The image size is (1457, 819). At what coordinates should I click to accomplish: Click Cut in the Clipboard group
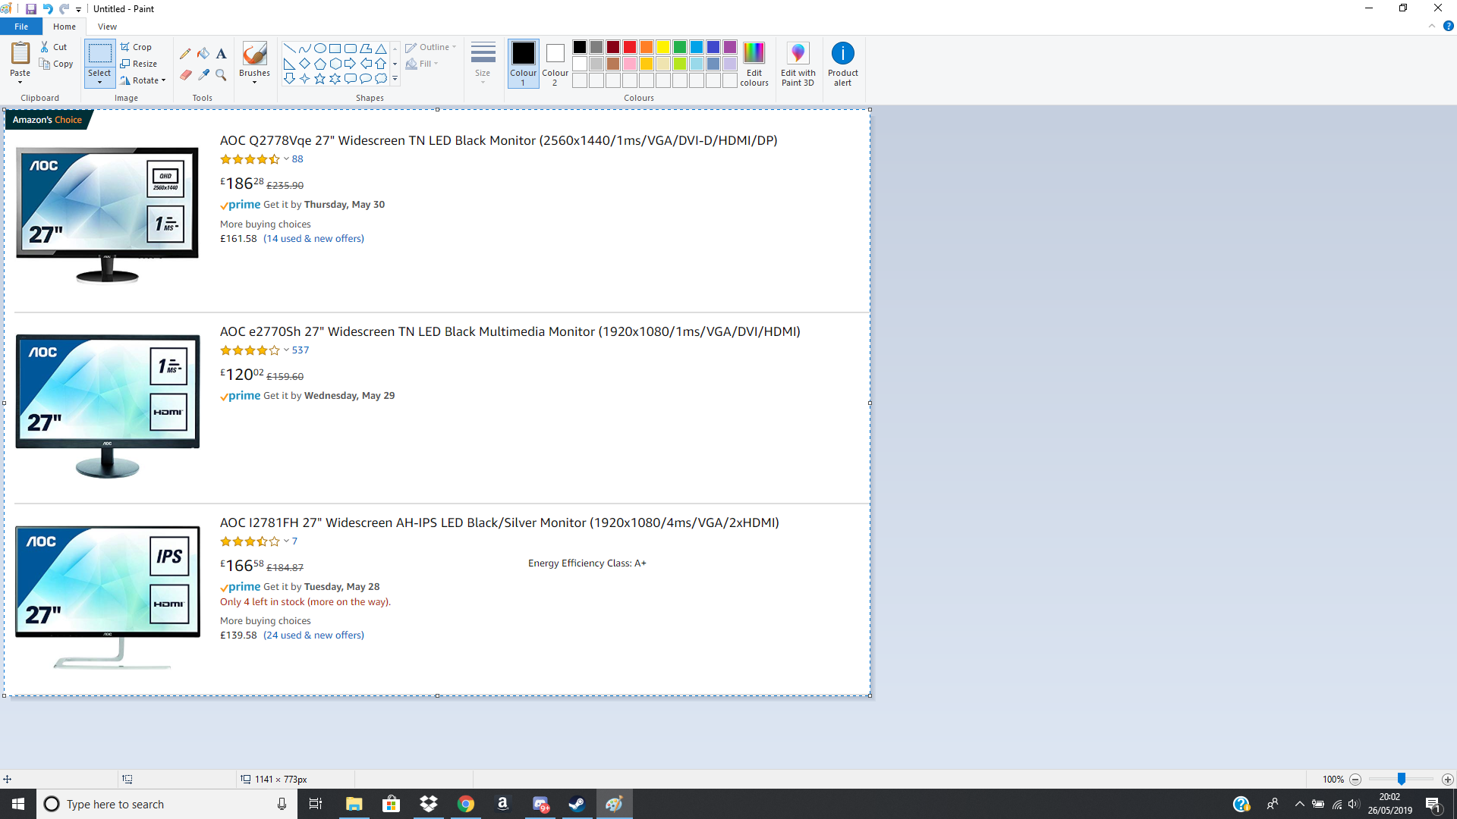point(54,47)
